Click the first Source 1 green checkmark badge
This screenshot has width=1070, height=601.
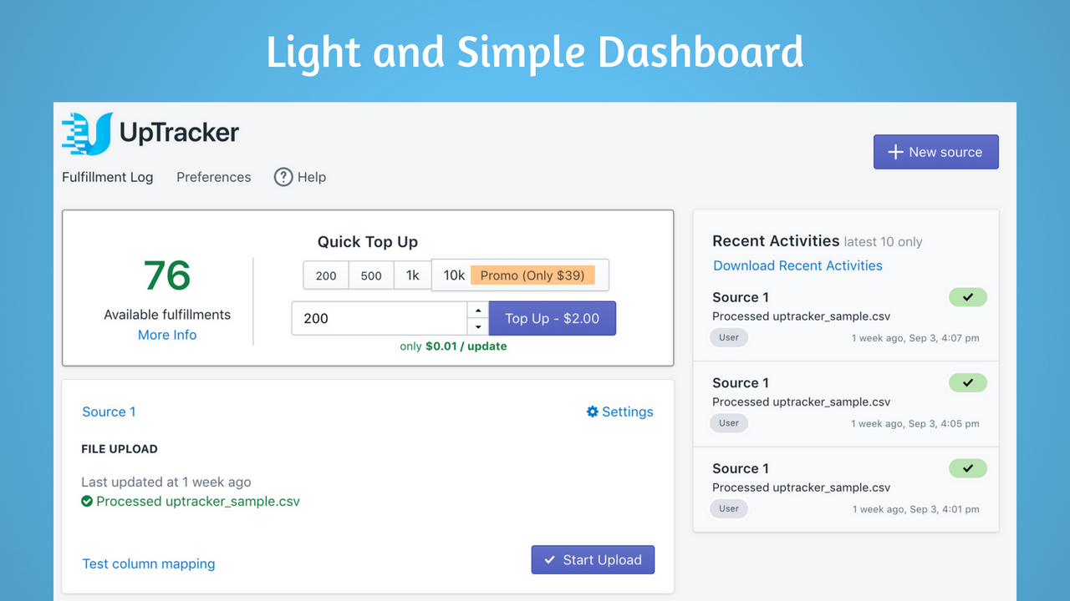coord(968,297)
